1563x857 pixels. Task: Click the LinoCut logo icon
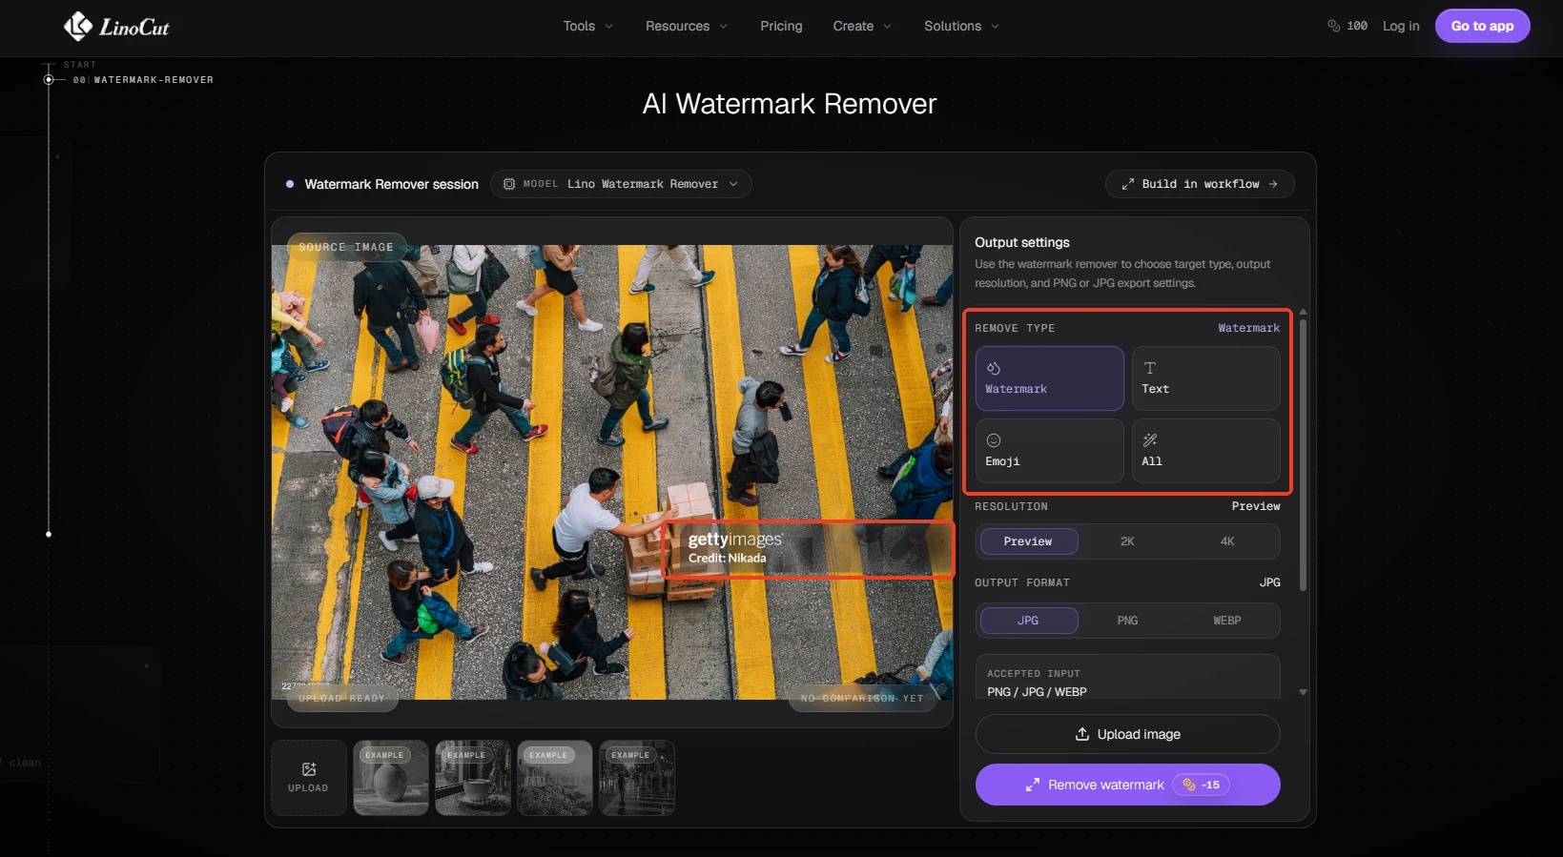pos(78,27)
